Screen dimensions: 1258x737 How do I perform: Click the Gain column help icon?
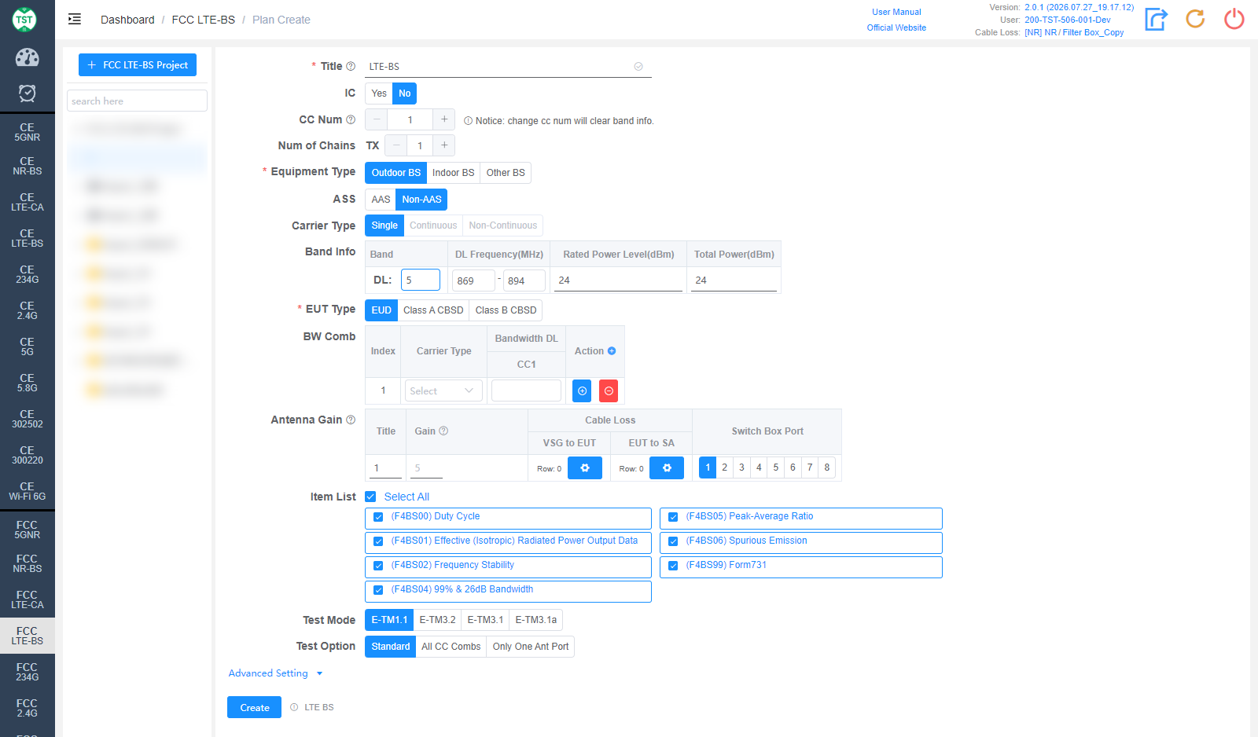click(x=443, y=431)
